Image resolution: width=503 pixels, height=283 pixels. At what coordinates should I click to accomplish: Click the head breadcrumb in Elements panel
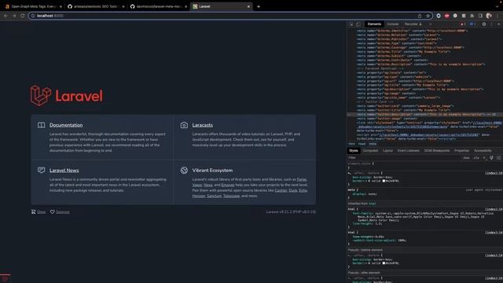click(362, 144)
